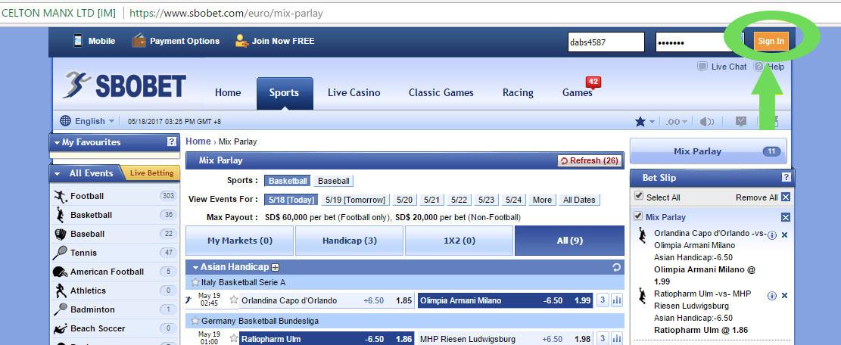Collapse the All Events panel
This screenshot has width=841, height=345.
pyautogui.click(x=57, y=173)
